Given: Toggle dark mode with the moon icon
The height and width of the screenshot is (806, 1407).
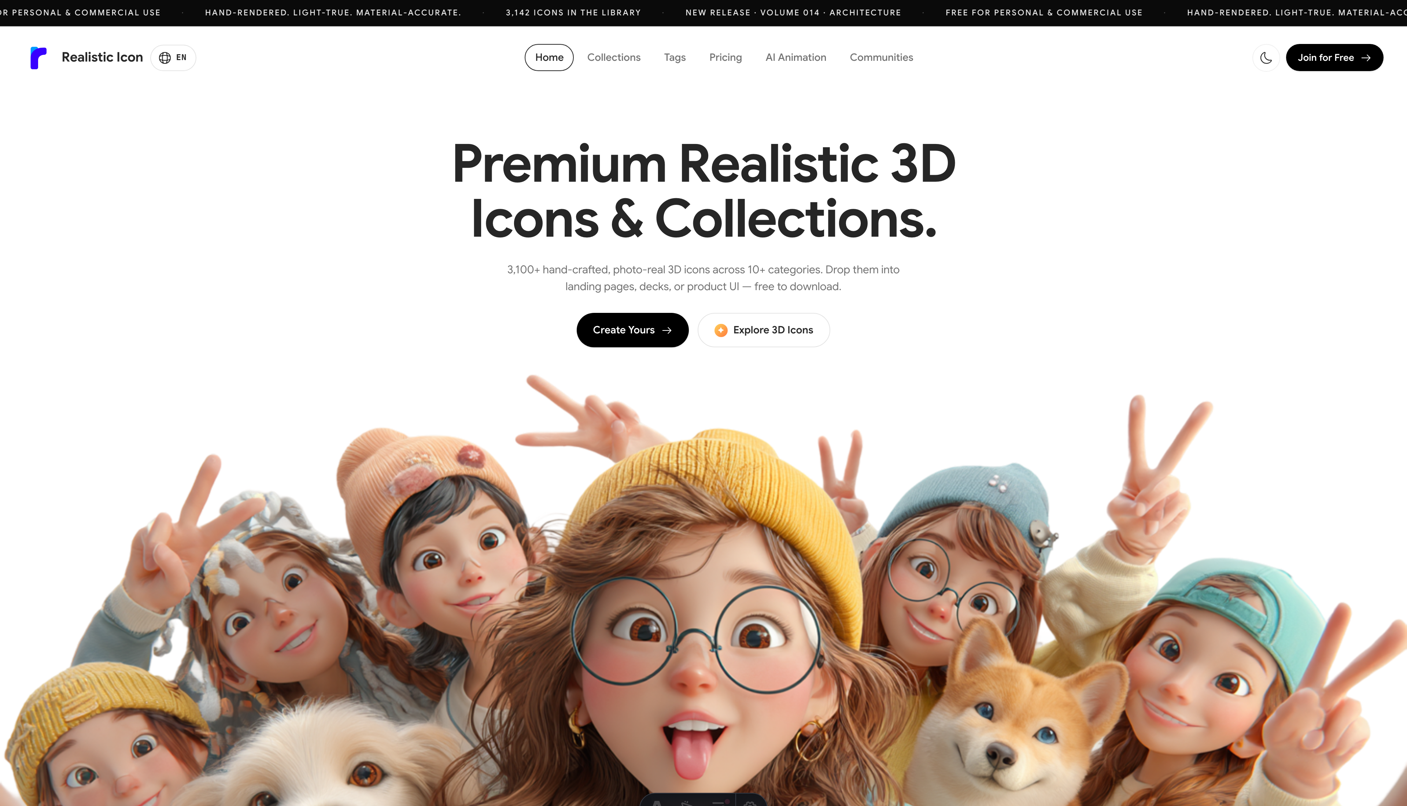Looking at the screenshot, I should (x=1266, y=58).
